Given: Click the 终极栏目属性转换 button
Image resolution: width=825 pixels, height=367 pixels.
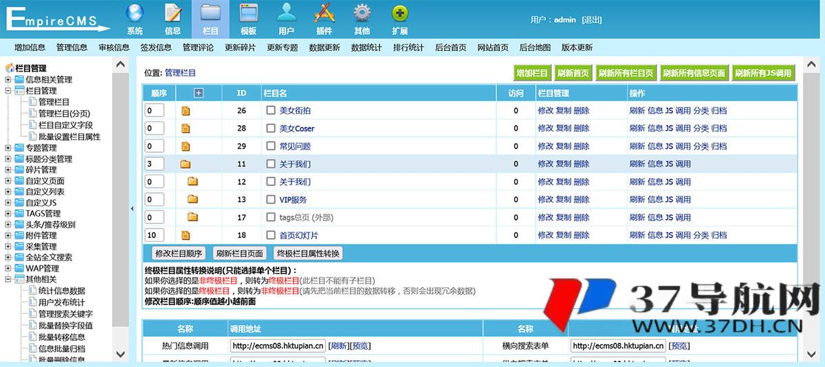Looking at the screenshot, I should pos(307,253).
